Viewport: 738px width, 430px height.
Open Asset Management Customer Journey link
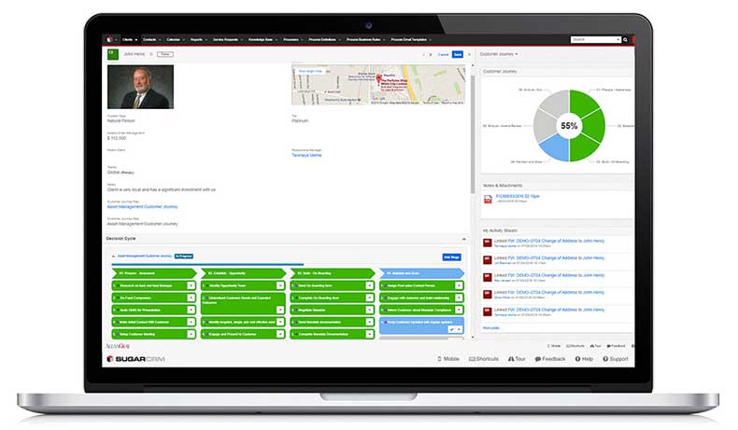tap(143, 207)
